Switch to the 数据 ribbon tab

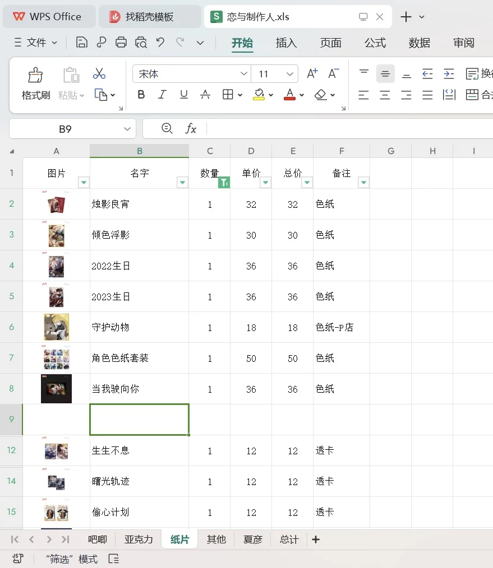pyautogui.click(x=418, y=43)
